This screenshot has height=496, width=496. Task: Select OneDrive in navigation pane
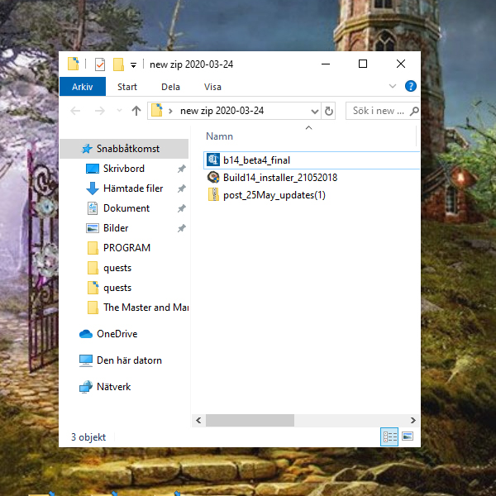tap(117, 334)
